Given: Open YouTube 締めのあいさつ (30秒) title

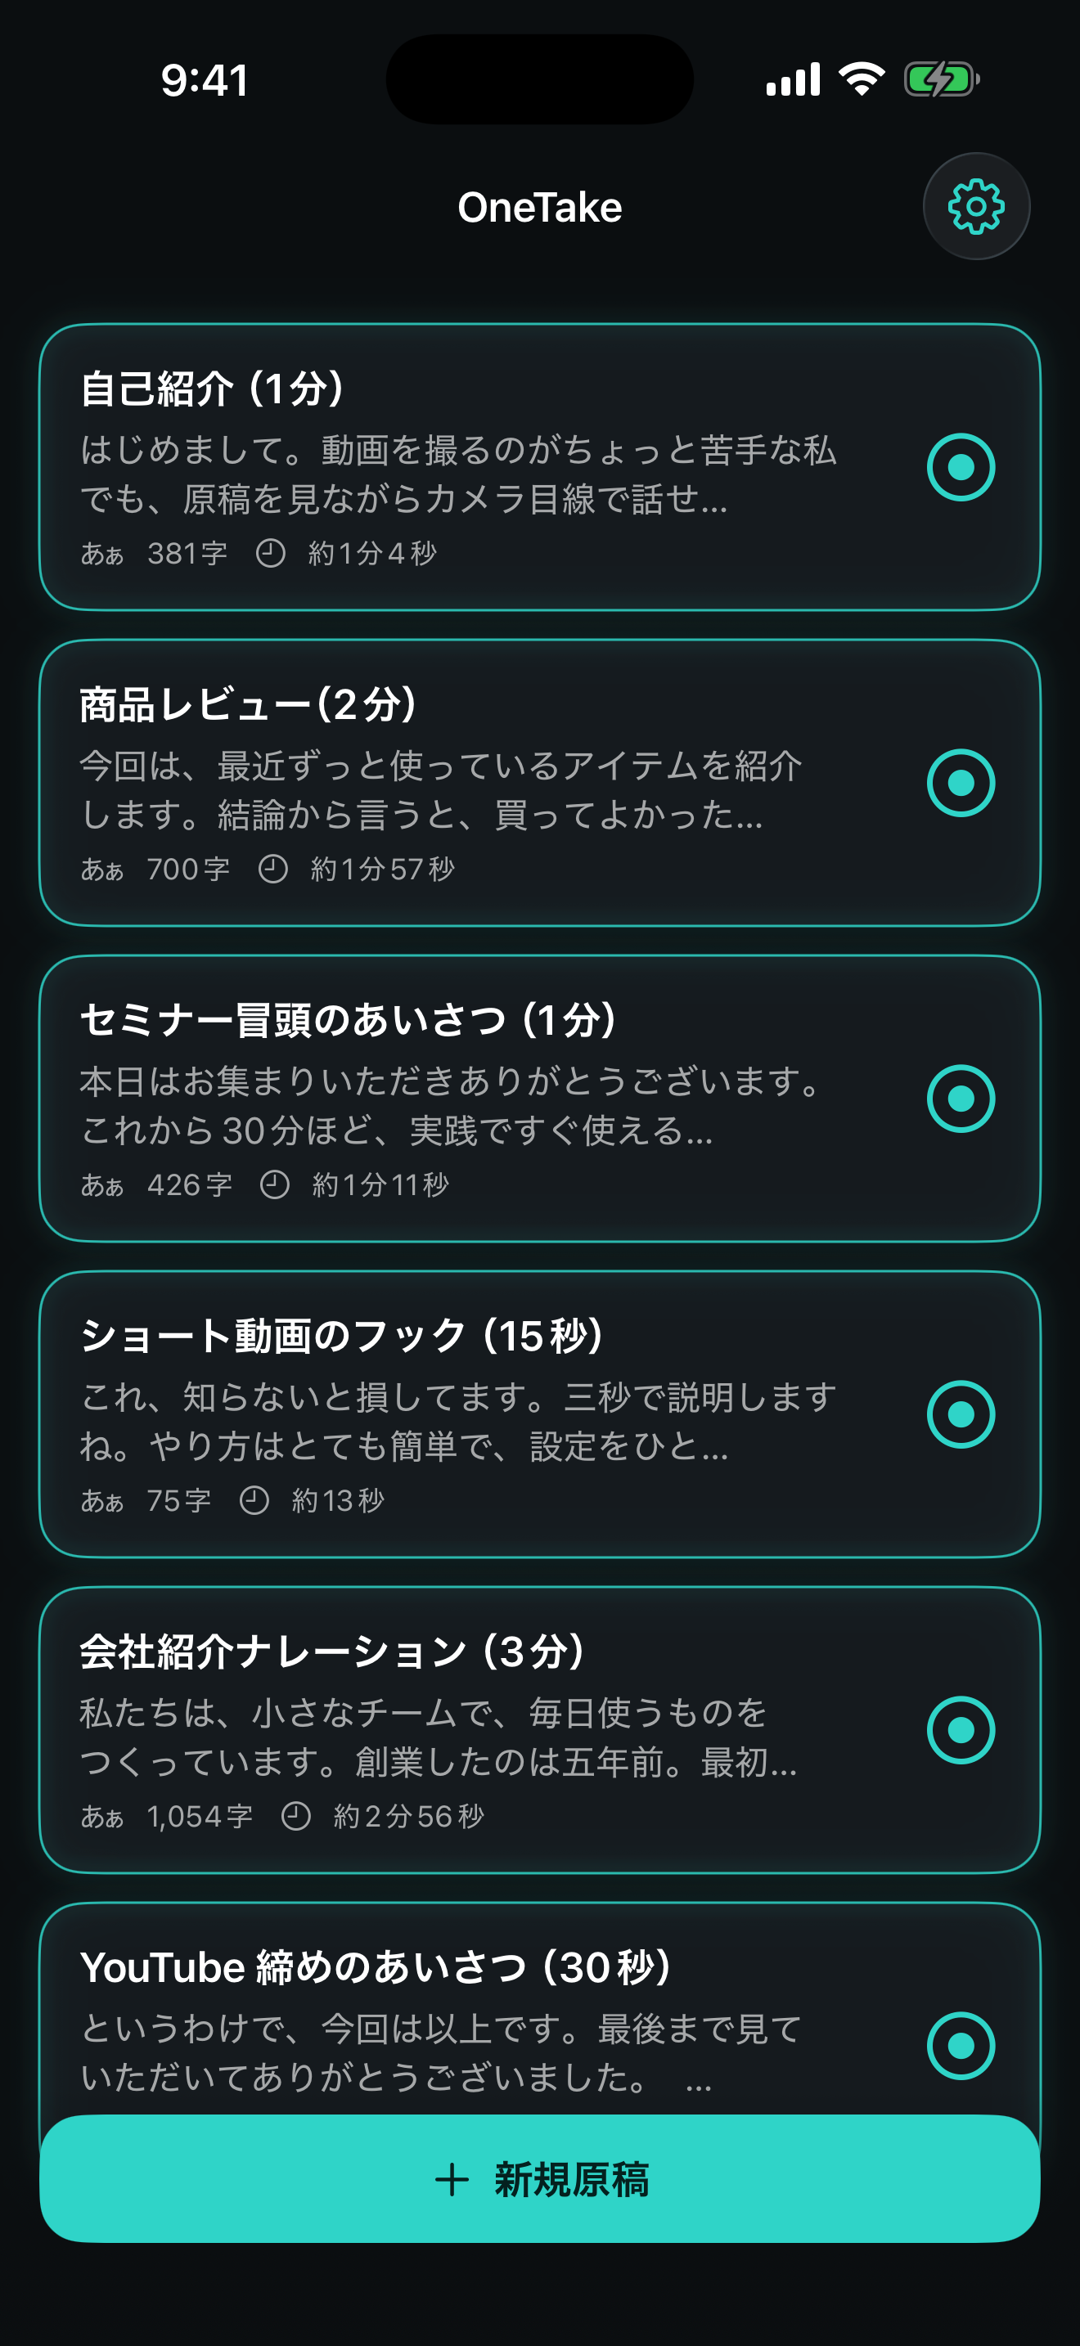Looking at the screenshot, I should coord(376,1967).
